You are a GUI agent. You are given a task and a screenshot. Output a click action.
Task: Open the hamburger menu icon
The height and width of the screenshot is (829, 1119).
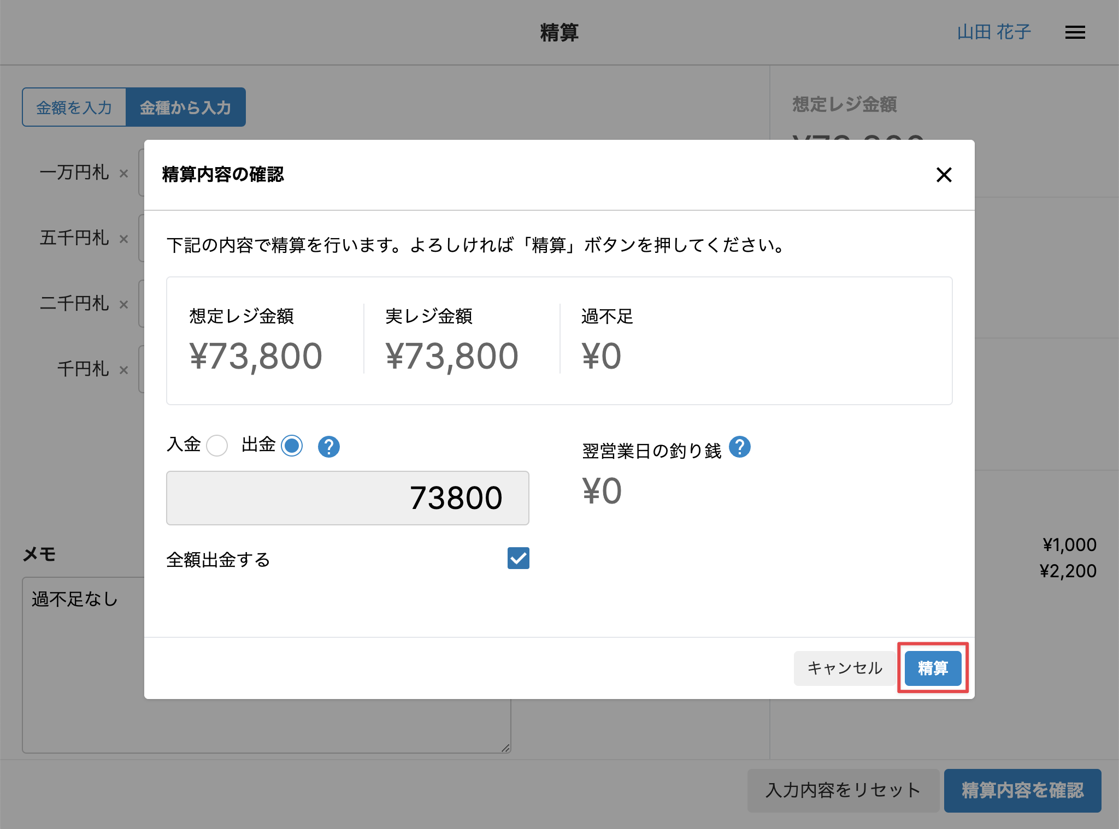[x=1075, y=33]
